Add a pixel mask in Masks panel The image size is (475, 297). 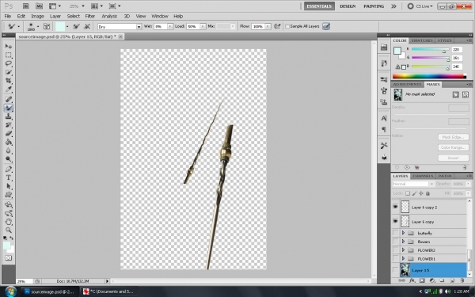(456, 95)
